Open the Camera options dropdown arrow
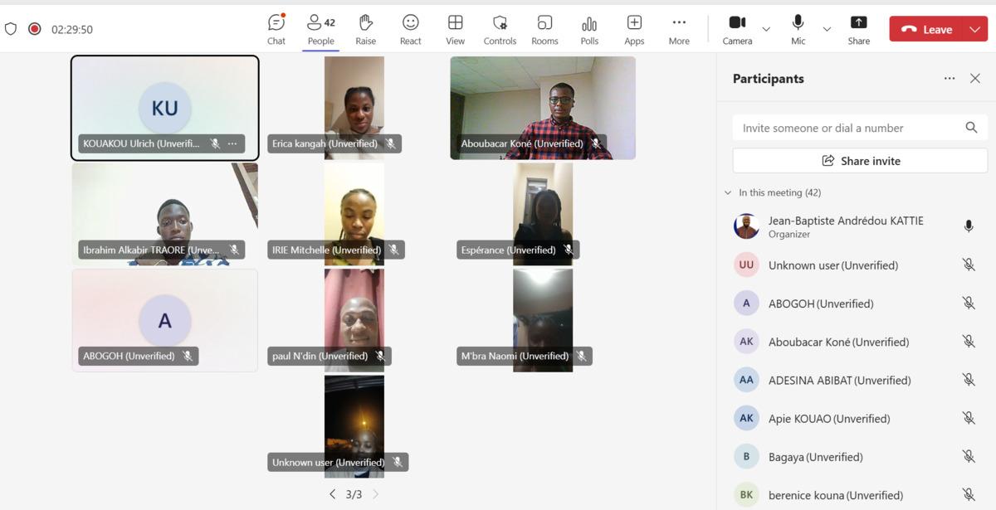This screenshot has height=510, width=996. coord(766,29)
